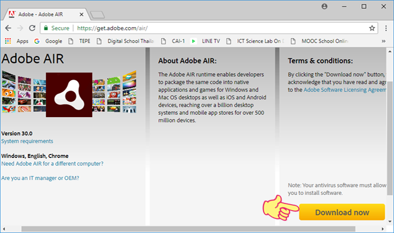
Task: Click the Terms & conditions heading
Action: tap(320, 61)
